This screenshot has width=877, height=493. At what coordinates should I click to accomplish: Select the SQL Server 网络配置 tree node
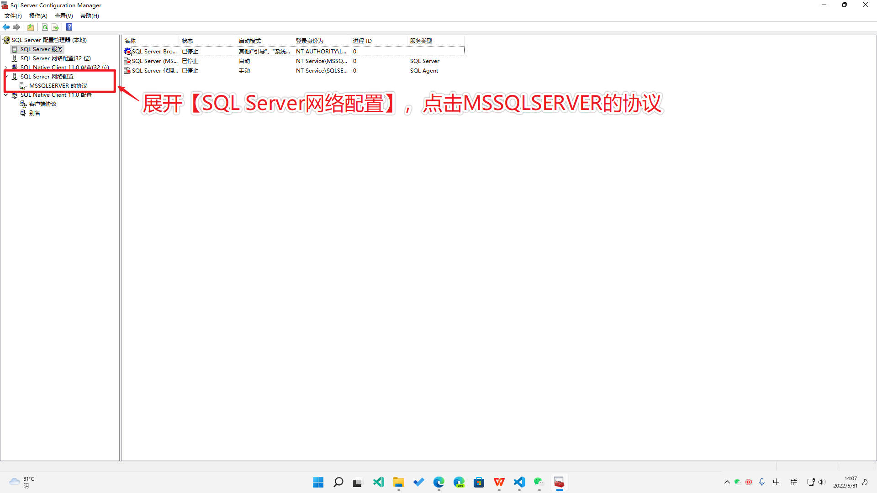[x=47, y=77]
